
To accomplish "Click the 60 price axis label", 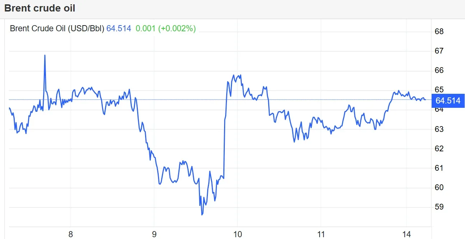I will (439, 187).
